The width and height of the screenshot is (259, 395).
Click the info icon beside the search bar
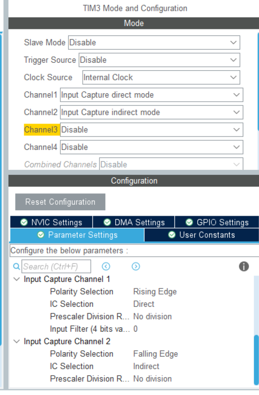point(244,266)
